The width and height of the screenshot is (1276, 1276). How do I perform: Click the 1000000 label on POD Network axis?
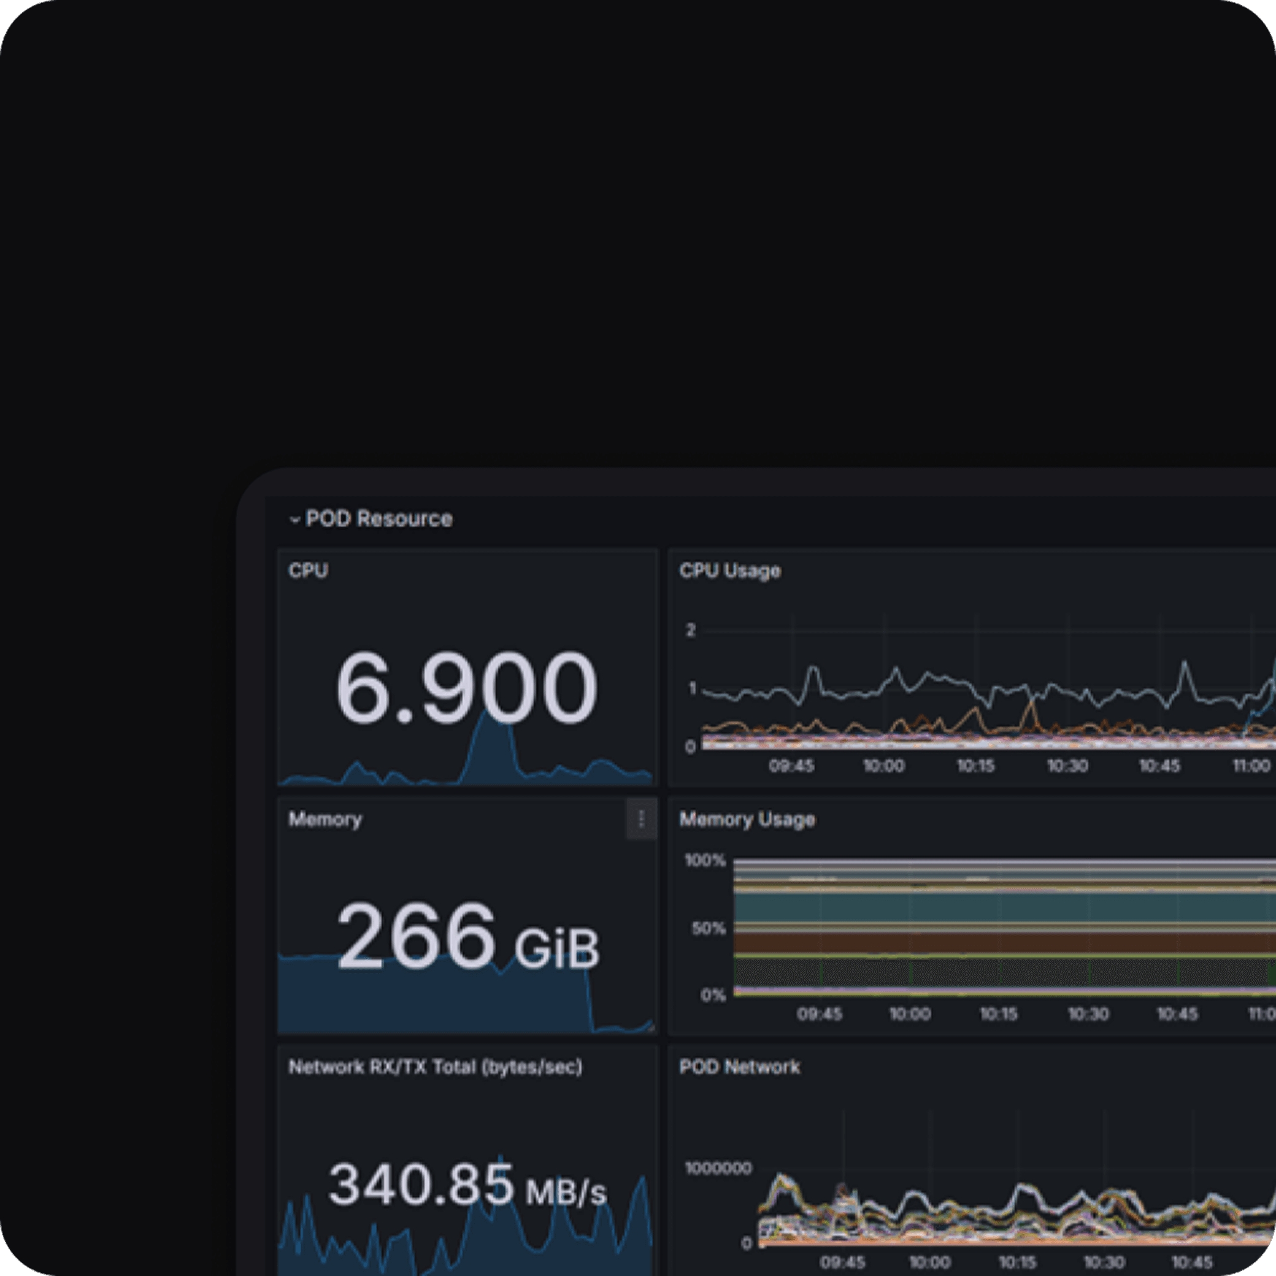(x=718, y=1169)
